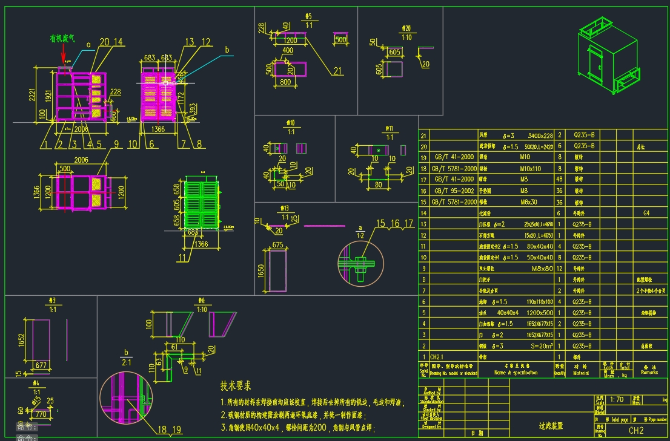The width and height of the screenshot is (670, 441).
Task: Click the 'S=20m²' area value in row 2
Action: click(x=542, y=346)
